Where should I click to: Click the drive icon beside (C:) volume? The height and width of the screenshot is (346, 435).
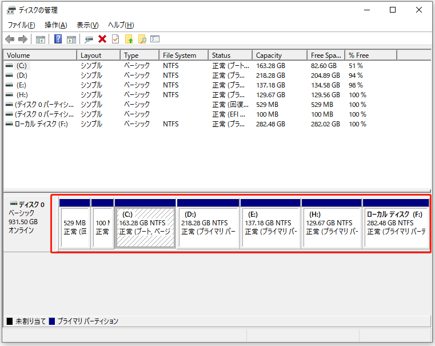(x=10, y=66)
